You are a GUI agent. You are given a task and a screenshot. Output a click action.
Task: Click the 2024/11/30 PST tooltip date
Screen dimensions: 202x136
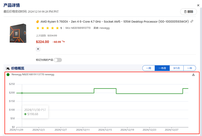[35, 110]
